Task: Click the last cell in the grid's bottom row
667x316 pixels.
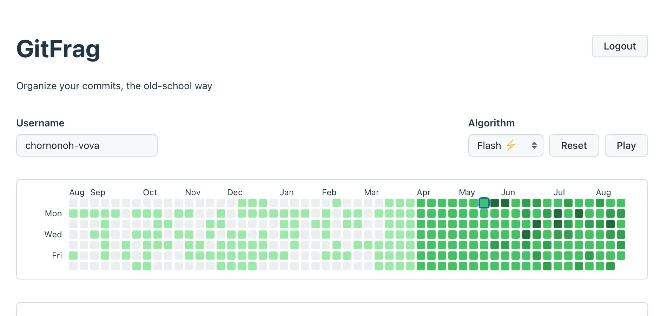Action: [x=610, y=266]
